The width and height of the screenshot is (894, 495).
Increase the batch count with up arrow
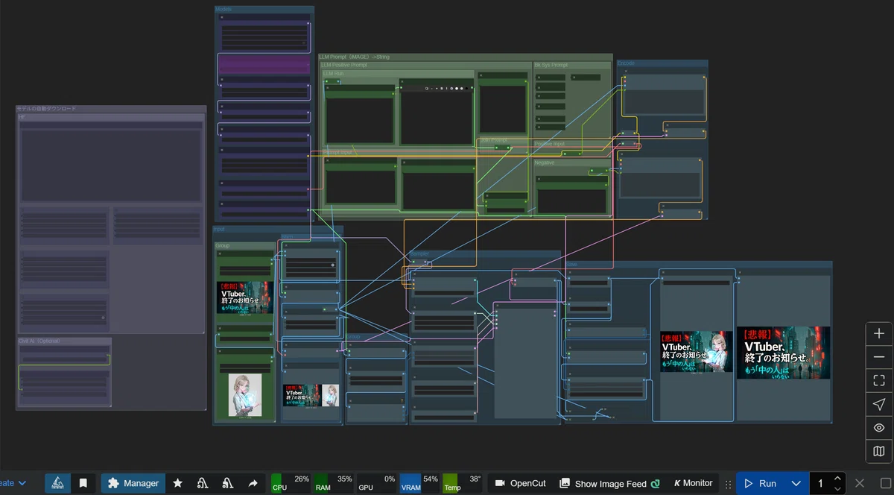tap(837, 478)
